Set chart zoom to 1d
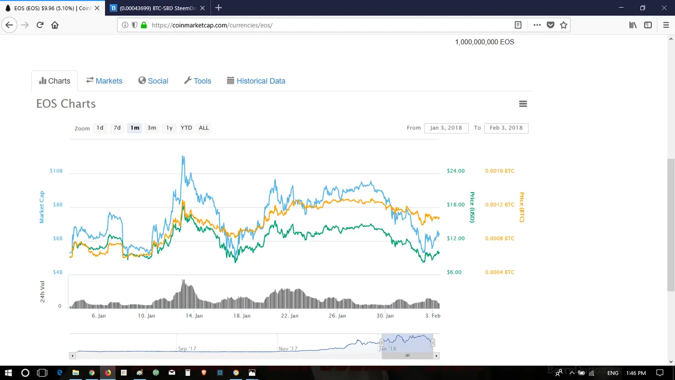The image size is (675, 380). 100,128
